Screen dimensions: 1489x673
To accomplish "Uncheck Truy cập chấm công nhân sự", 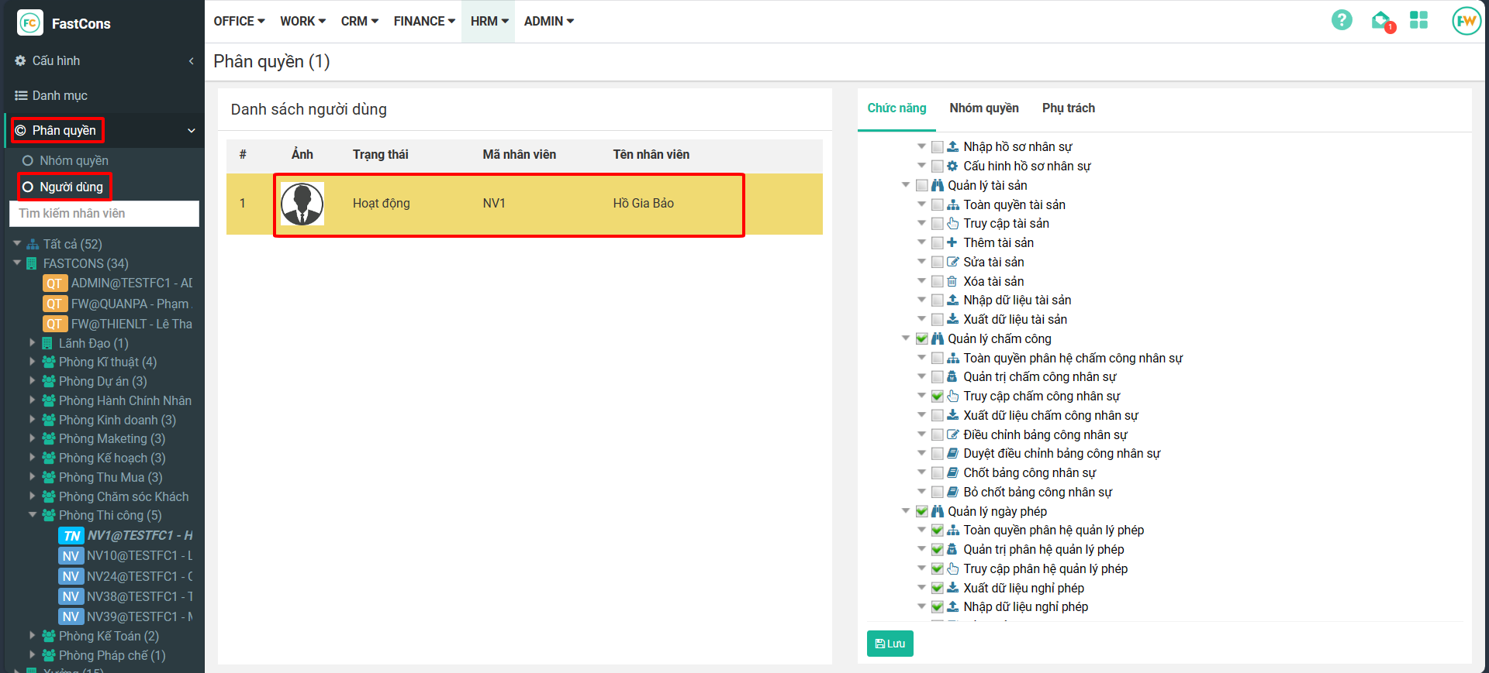I will coord(938,397).
